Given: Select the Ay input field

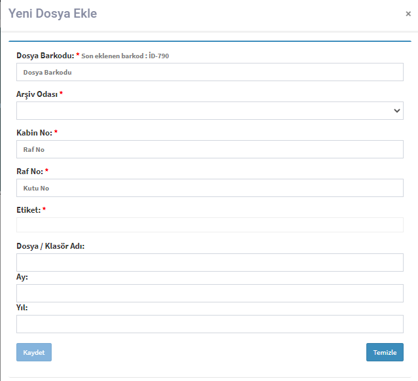Looking at the screenshot, I should (x=209, y=293).
